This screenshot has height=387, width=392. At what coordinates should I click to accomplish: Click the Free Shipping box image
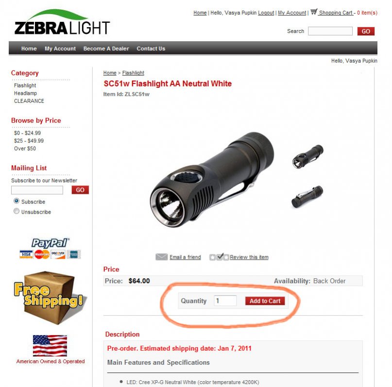50,298
